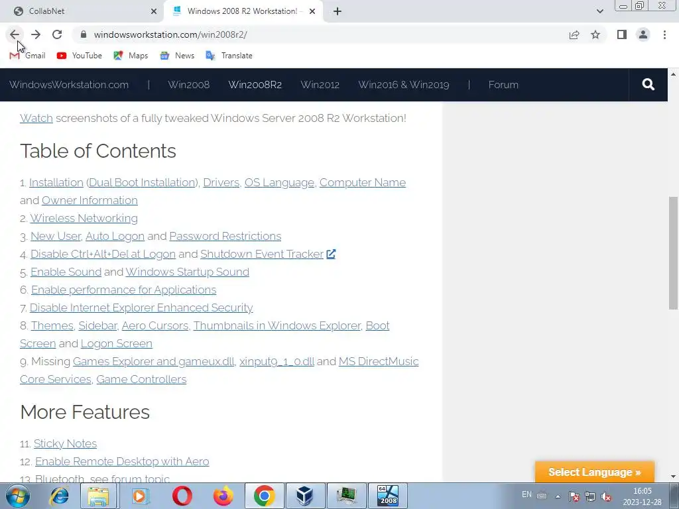Open VirtualBox cube icon in taskbar
The height and width of the screenshot is (509, 679).
[x=305, y=496]
